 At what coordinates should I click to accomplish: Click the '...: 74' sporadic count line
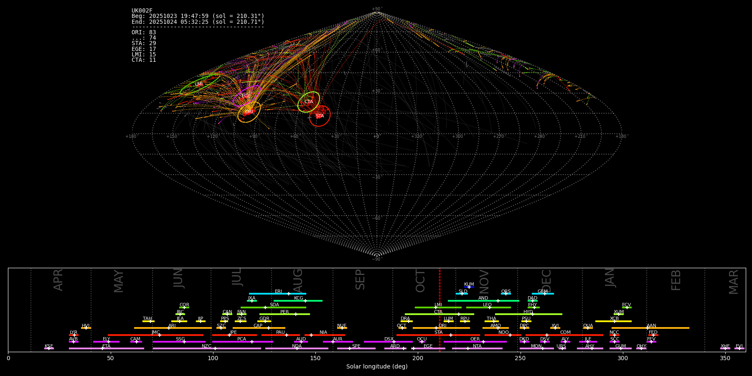coord(144,38)
